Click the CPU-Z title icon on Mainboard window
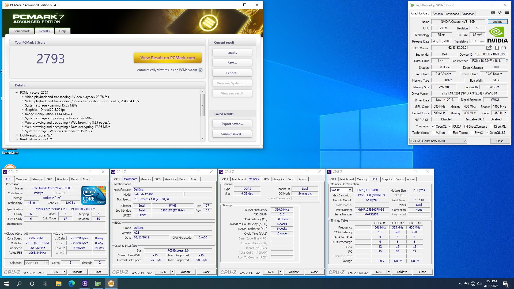The image size is (514, 289). 113,172
